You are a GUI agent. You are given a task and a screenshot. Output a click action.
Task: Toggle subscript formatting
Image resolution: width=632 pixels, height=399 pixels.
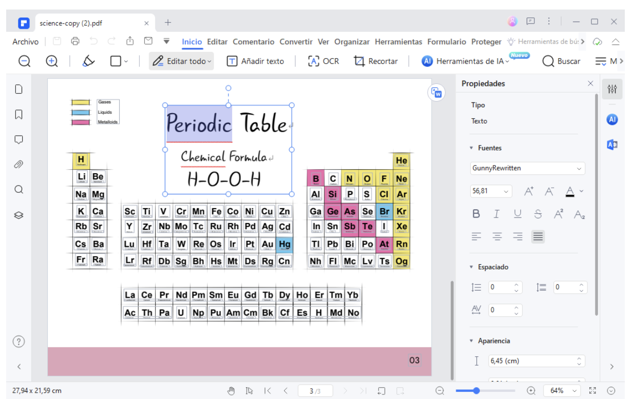point(580,214)
